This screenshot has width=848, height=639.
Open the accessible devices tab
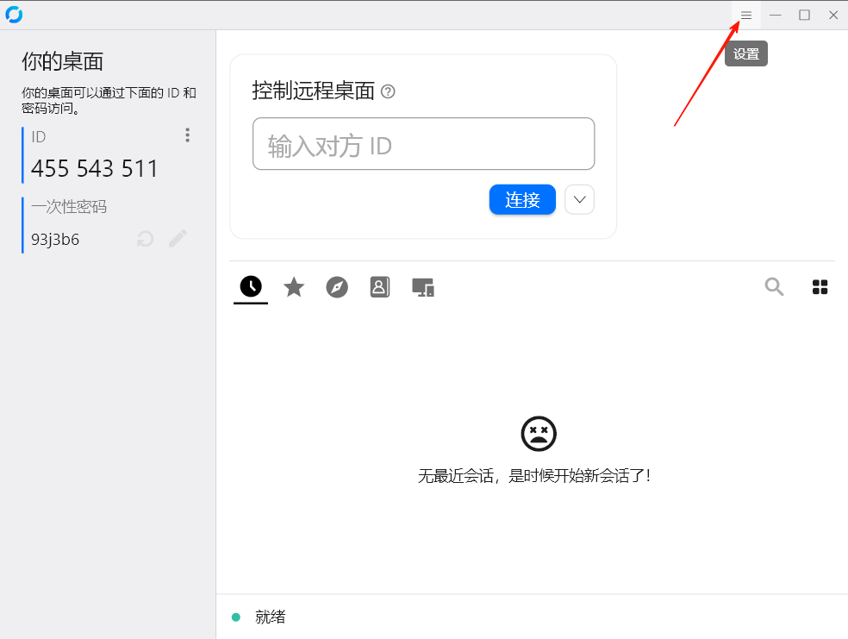pyautogui.click(x=423, y=287)
